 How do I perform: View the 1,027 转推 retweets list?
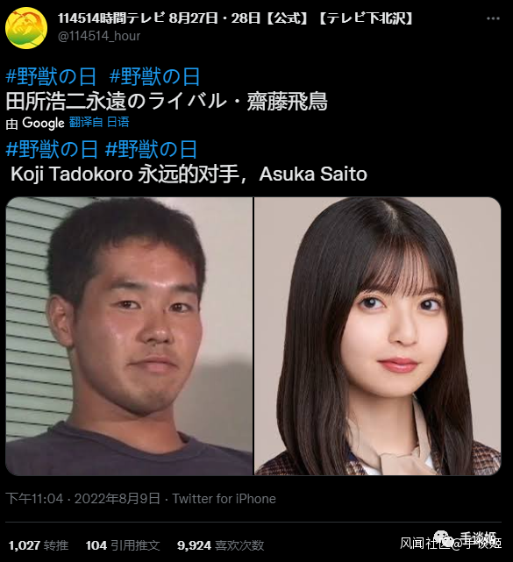(39, 545)
